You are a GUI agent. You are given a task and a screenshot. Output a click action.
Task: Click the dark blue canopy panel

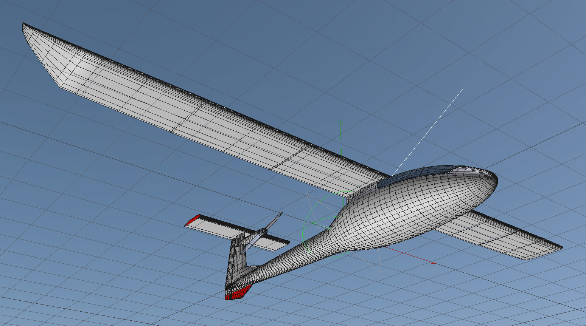tap(412, 176)
